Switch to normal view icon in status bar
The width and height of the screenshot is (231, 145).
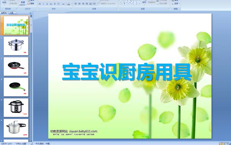(221, 144)
